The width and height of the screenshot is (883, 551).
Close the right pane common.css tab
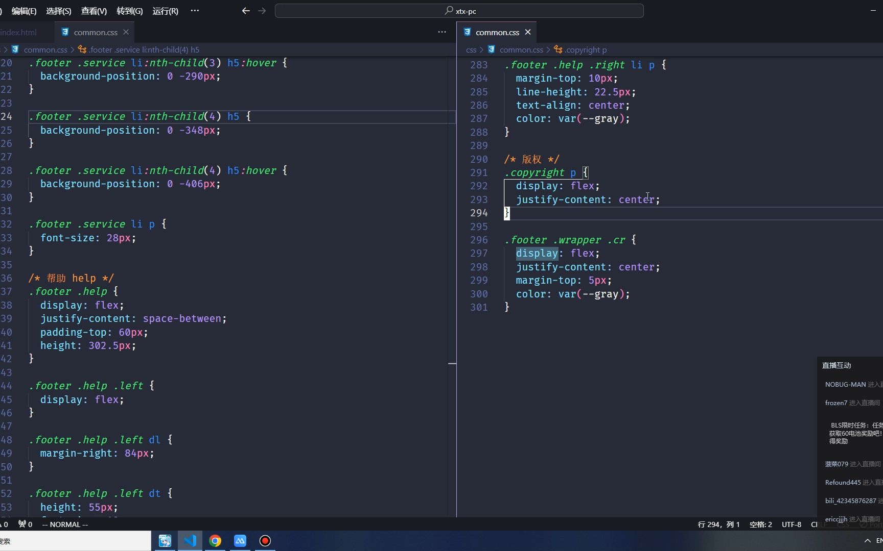tap(528, 32)
